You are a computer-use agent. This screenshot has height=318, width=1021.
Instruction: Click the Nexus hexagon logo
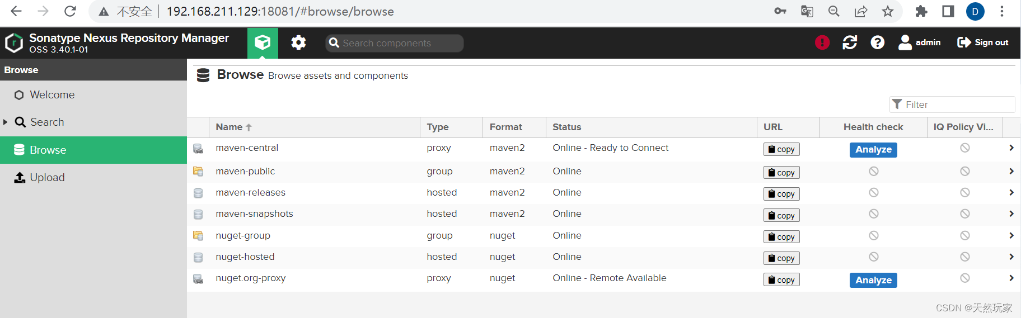14,43
